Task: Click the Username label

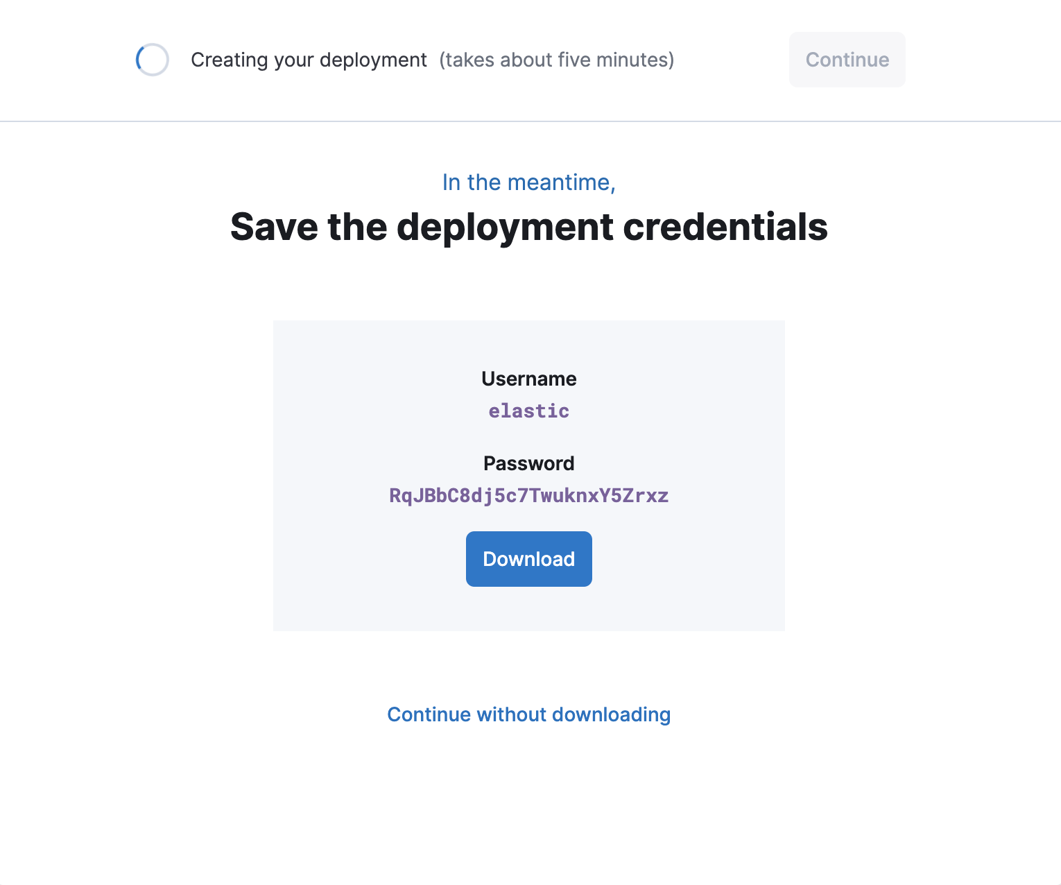Action: [x=528, y=379]
